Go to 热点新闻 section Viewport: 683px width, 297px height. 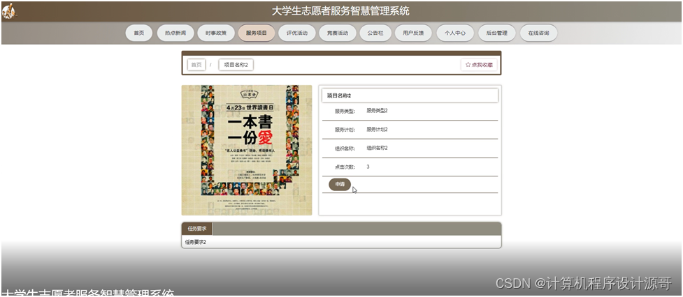coord(175,33)
